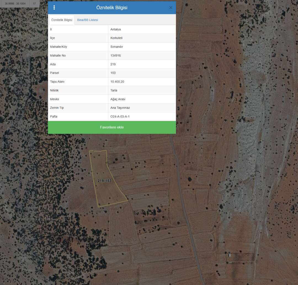Switch to the Bina/BB Listesi tab

87,20
